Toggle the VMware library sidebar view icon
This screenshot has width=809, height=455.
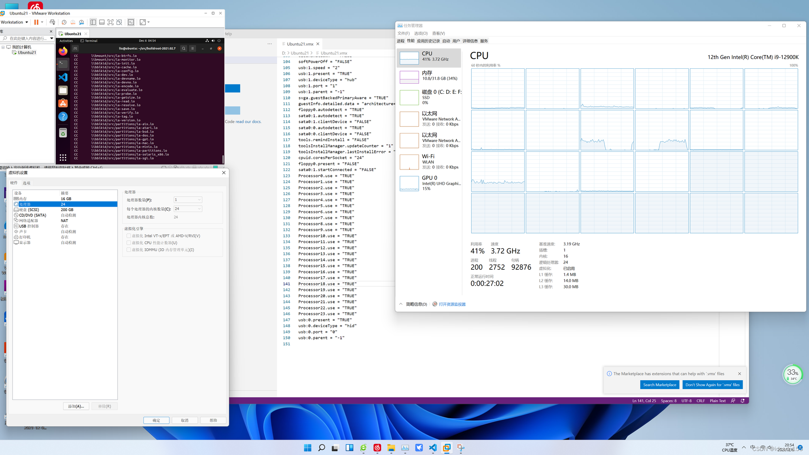pos(93,22)
